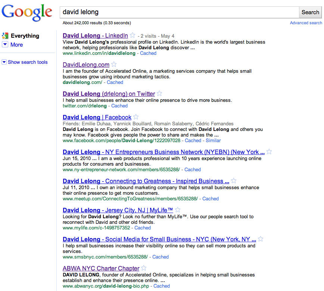This screenshot has height=291, width=324.
Task: Star the David Lelong on Twitter result
Action: point(159,94)
